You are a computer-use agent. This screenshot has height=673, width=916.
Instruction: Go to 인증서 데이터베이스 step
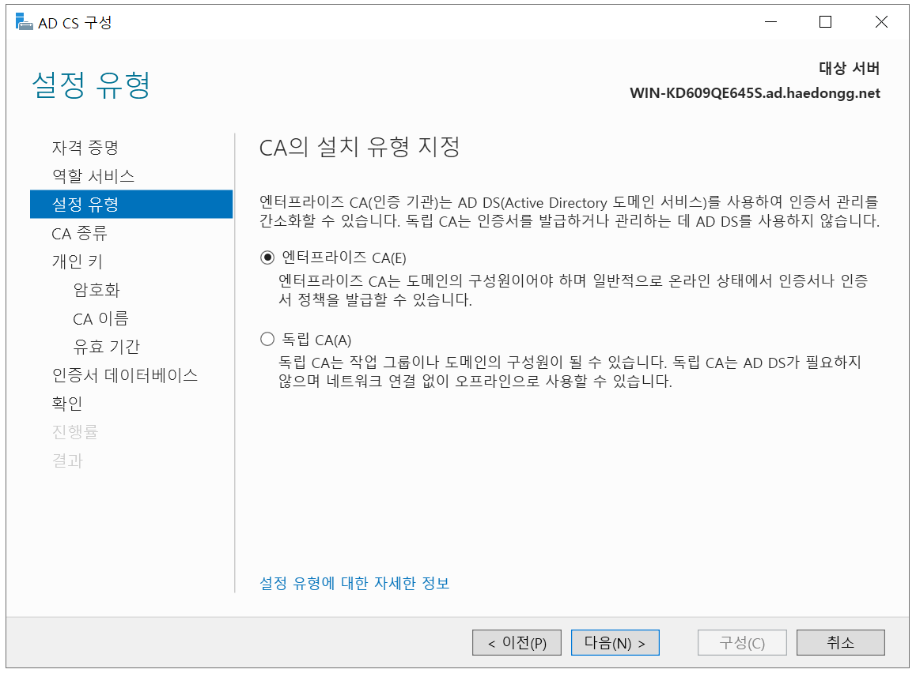[125, 375]
